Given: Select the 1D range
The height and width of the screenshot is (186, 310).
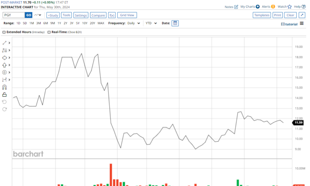Looking at the screenshot, I should [18, 23].
